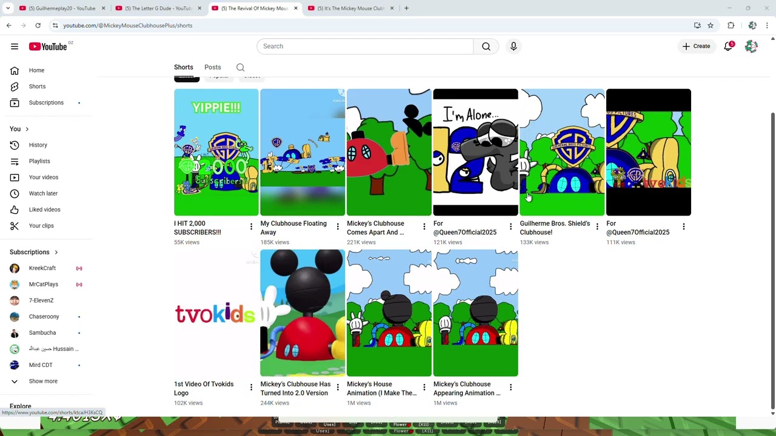Search within channel magnifier icon
Image resolution: width=776 pixels, height=436 pixels.
click(240, 67)
